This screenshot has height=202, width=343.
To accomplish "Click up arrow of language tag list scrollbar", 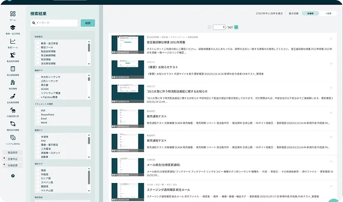I will pos(89,169).
